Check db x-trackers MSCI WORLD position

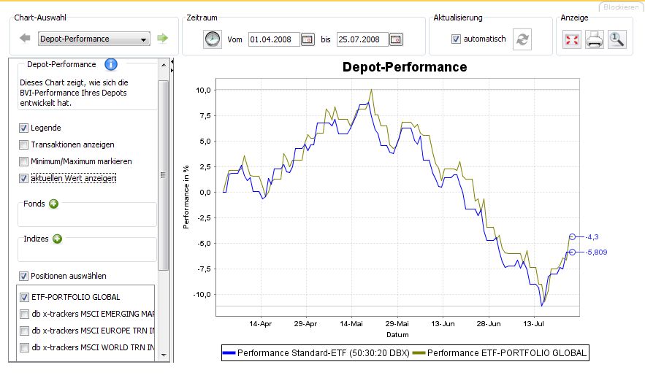point(24,347)
